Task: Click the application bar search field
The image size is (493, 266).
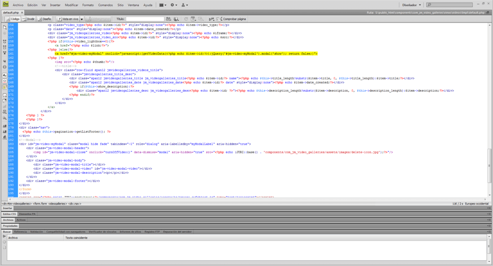Action: click(450, 5)
